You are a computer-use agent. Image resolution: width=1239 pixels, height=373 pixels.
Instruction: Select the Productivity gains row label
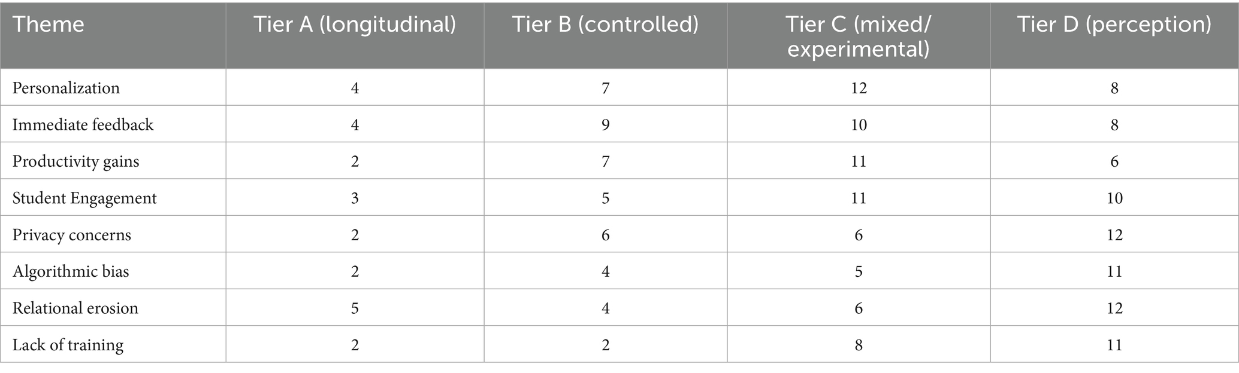[75, 161]
